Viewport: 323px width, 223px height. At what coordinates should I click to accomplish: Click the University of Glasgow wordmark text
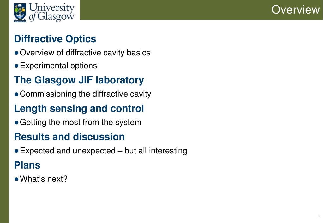(51, 12)
